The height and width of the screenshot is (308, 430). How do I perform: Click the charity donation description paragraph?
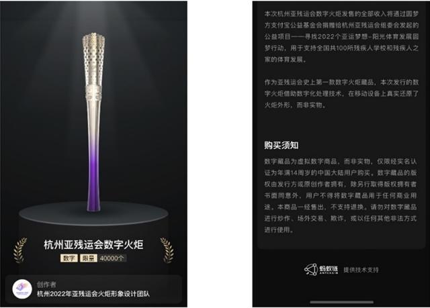point(341,36)
